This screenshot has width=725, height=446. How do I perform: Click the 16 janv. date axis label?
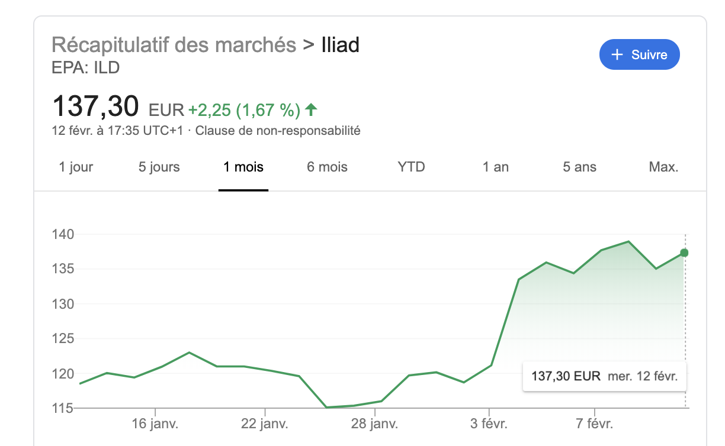(x=155, y=424)
